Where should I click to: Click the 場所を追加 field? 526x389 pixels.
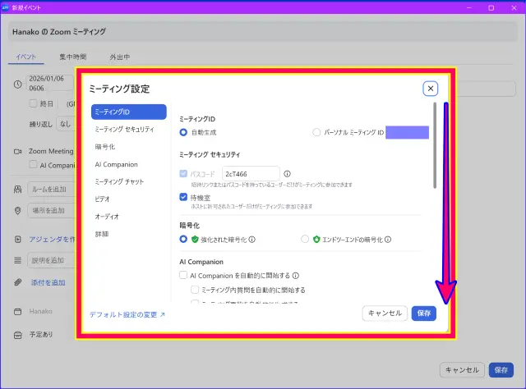click(x=52, y=210)
